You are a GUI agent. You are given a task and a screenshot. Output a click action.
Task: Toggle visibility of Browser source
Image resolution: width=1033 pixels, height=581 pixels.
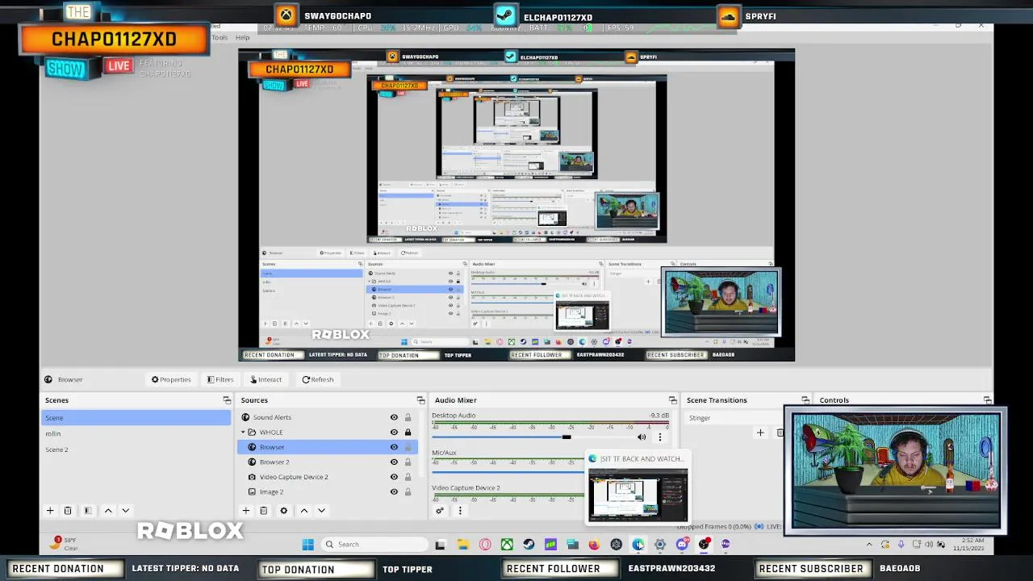[394, 447]
